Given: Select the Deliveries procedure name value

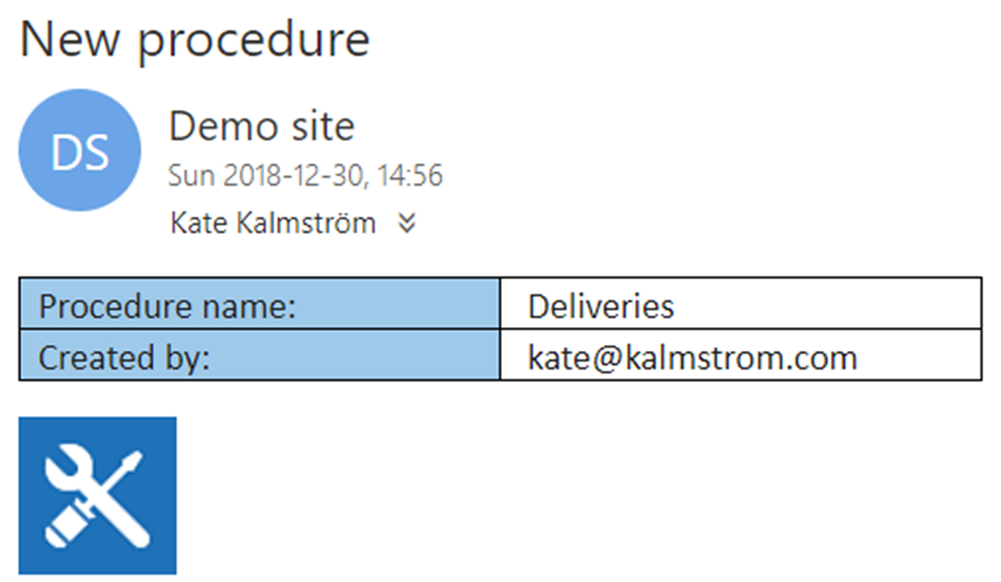Looking at the screenshot, I should 601,306.
